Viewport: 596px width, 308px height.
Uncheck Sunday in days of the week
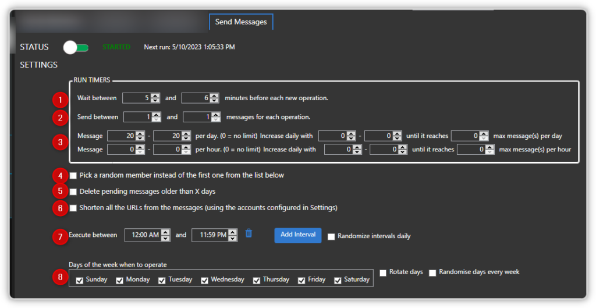pos(79,280)
